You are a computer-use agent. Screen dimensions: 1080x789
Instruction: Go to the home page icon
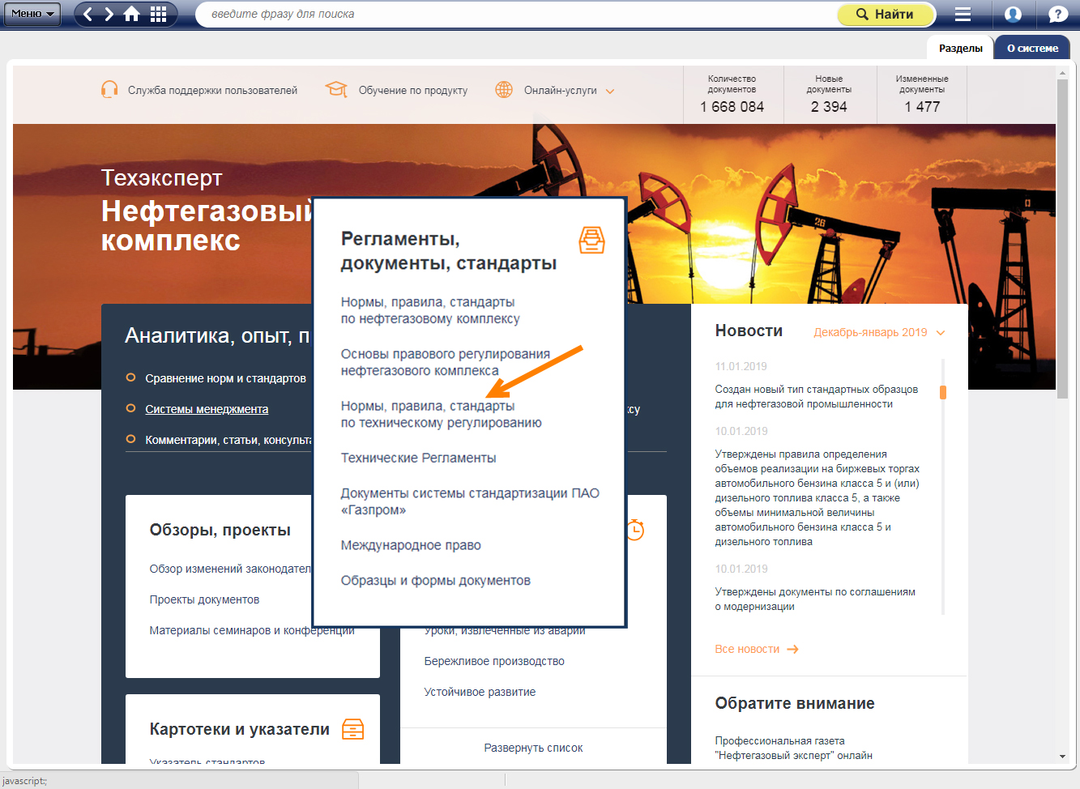(131, 14)
